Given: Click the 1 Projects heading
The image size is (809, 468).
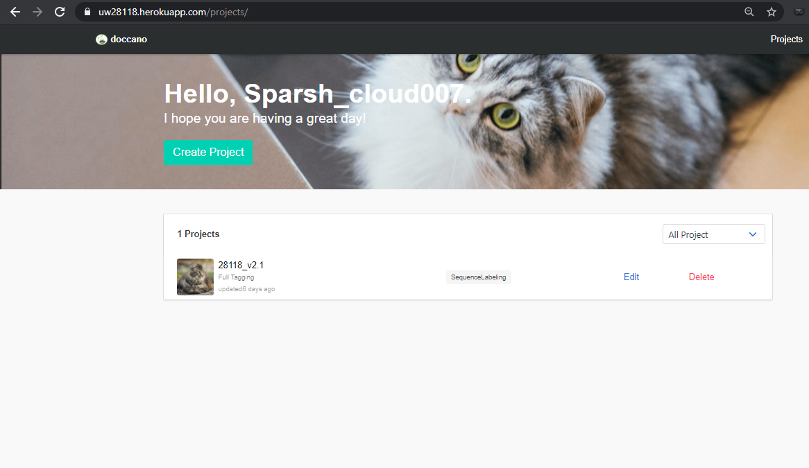Looking at the screenshot, I should [198, 234].
